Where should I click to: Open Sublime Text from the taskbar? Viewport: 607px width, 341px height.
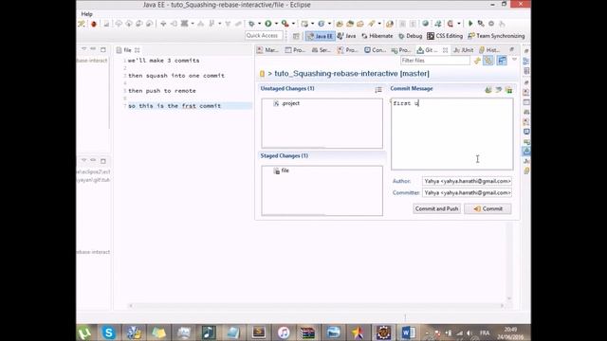click(x=259, y=332)
